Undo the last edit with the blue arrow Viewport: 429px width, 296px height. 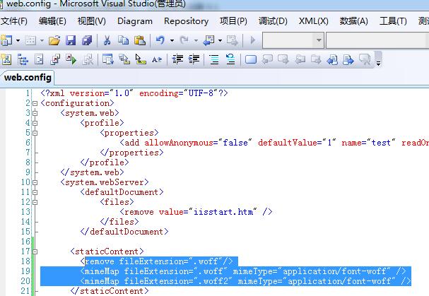[160, 40]
